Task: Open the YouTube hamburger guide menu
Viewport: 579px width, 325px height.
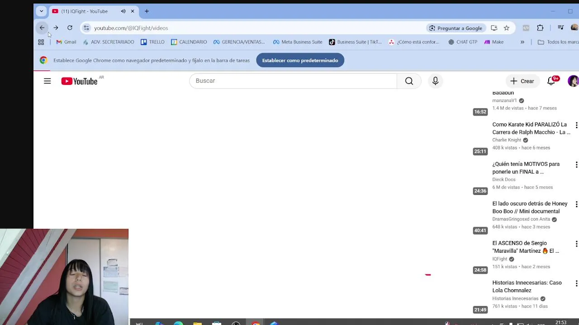Action: (47, 81)
